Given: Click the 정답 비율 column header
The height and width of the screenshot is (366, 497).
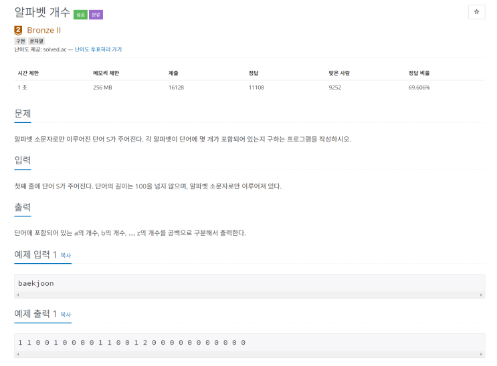Looking at the screenshot, I should coord(419,73).
